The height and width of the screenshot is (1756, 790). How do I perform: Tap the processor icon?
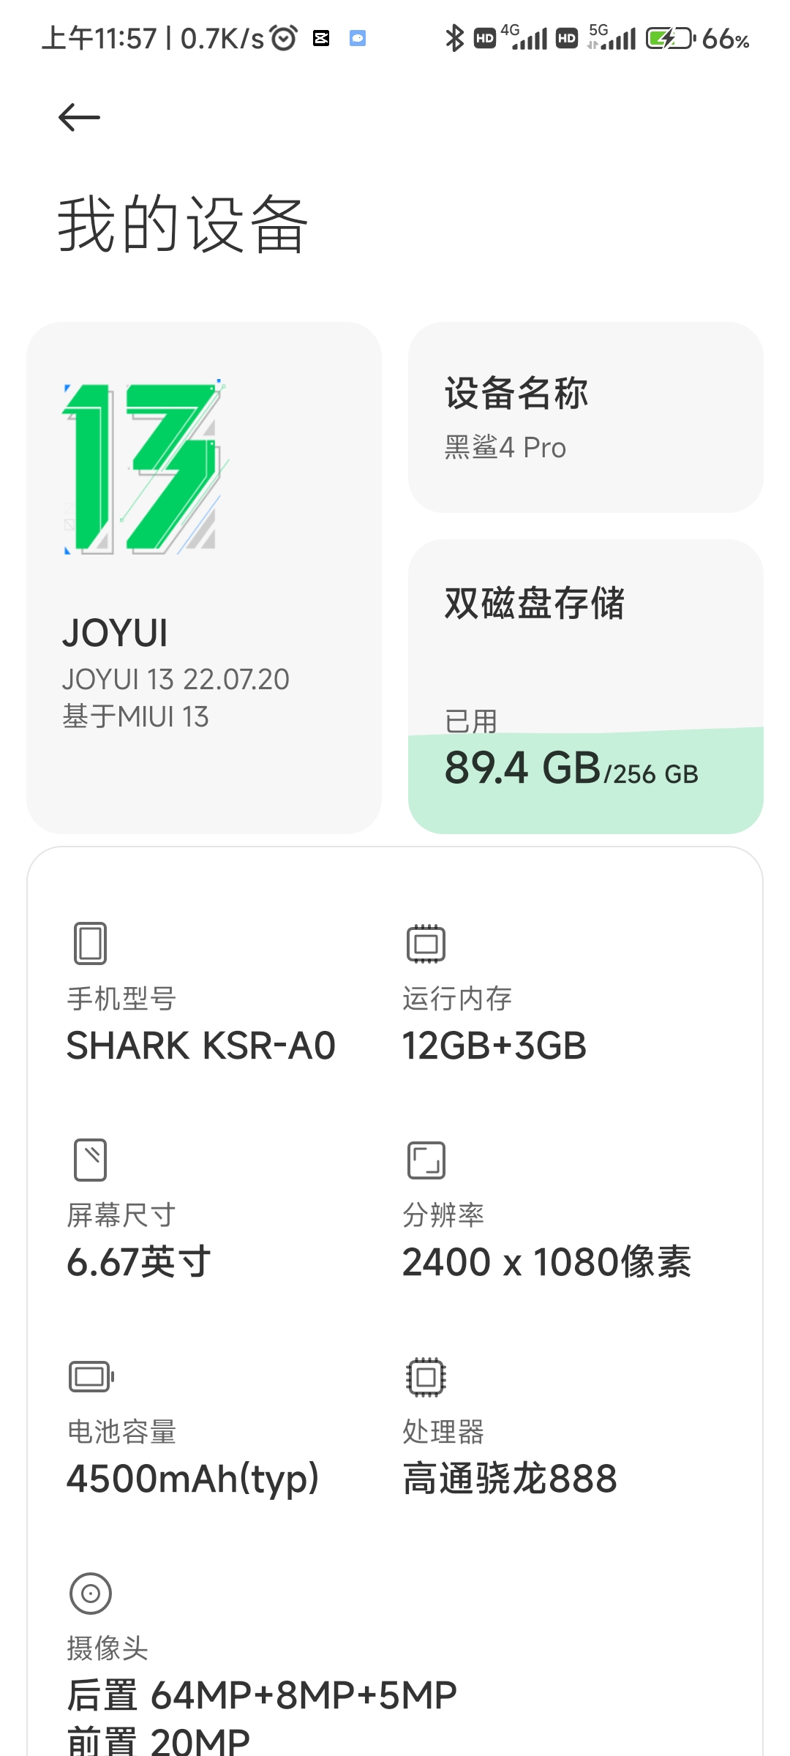click(x=426, y=1376)
